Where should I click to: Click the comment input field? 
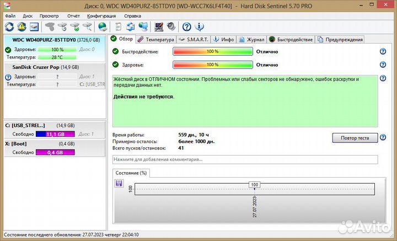tap(245, 159)
